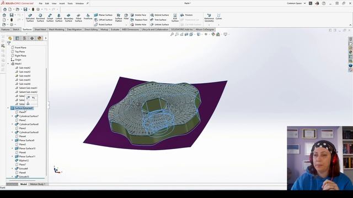Screen dimensions: 353x198
Task: Switch to the Mesh Modeling ribbon tab
Action: pos(56,29)
